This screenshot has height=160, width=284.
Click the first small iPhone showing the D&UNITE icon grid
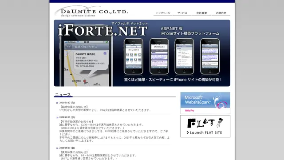pos(134,56)
